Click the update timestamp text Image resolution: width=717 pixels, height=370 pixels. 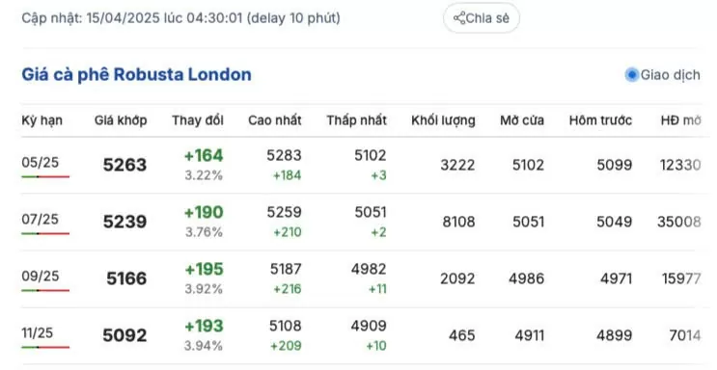pos(180,18)
